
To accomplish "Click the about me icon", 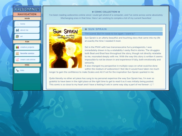I will click(17, 30).
